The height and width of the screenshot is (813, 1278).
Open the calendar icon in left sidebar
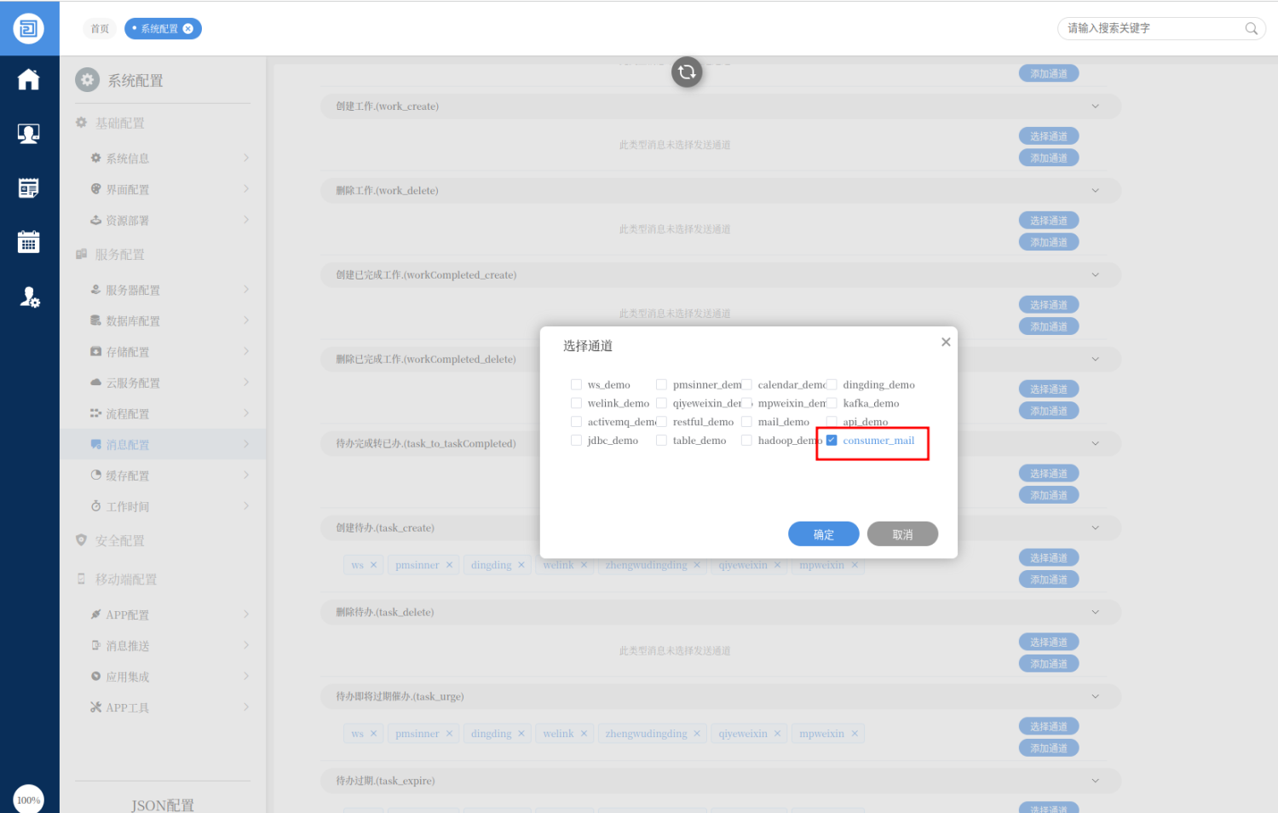pyautogui.click(x=28, y=242)
